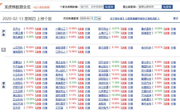Open 详情 for 欣龙控股
Screen dimensions: 180x112
pos(124,71)
